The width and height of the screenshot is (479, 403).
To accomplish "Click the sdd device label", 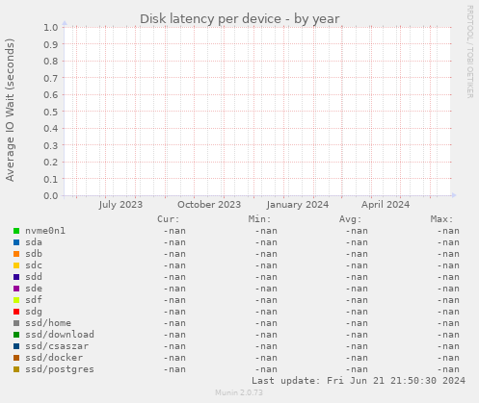I will (x=34, y=277).
